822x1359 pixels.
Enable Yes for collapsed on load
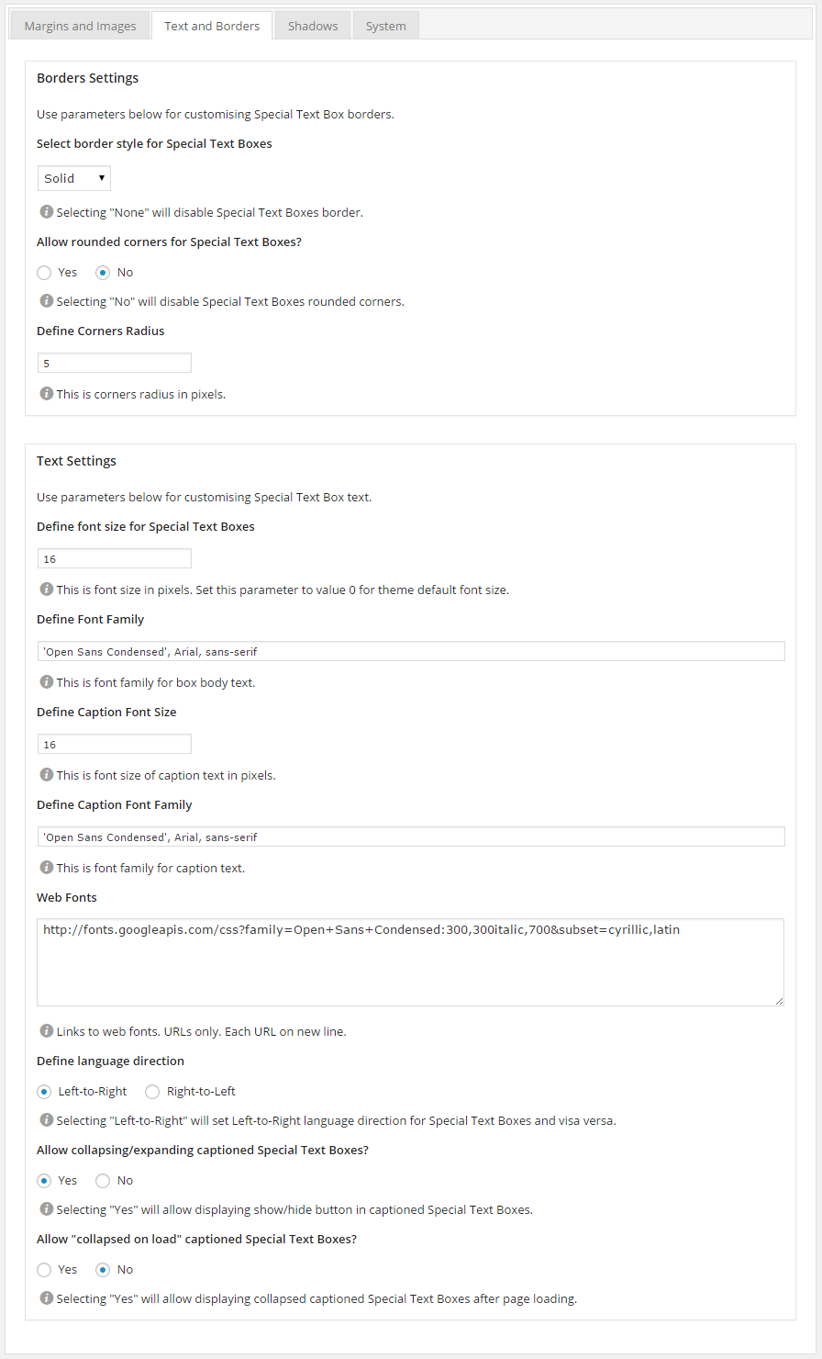point(44,1270)
